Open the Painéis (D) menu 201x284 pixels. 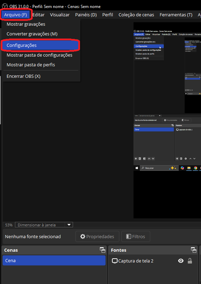pos(86,15)
